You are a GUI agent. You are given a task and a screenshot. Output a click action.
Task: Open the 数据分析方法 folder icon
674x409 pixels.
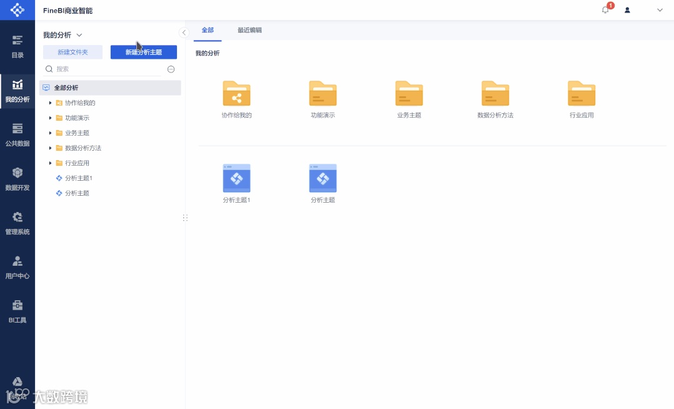coord(495,93)
